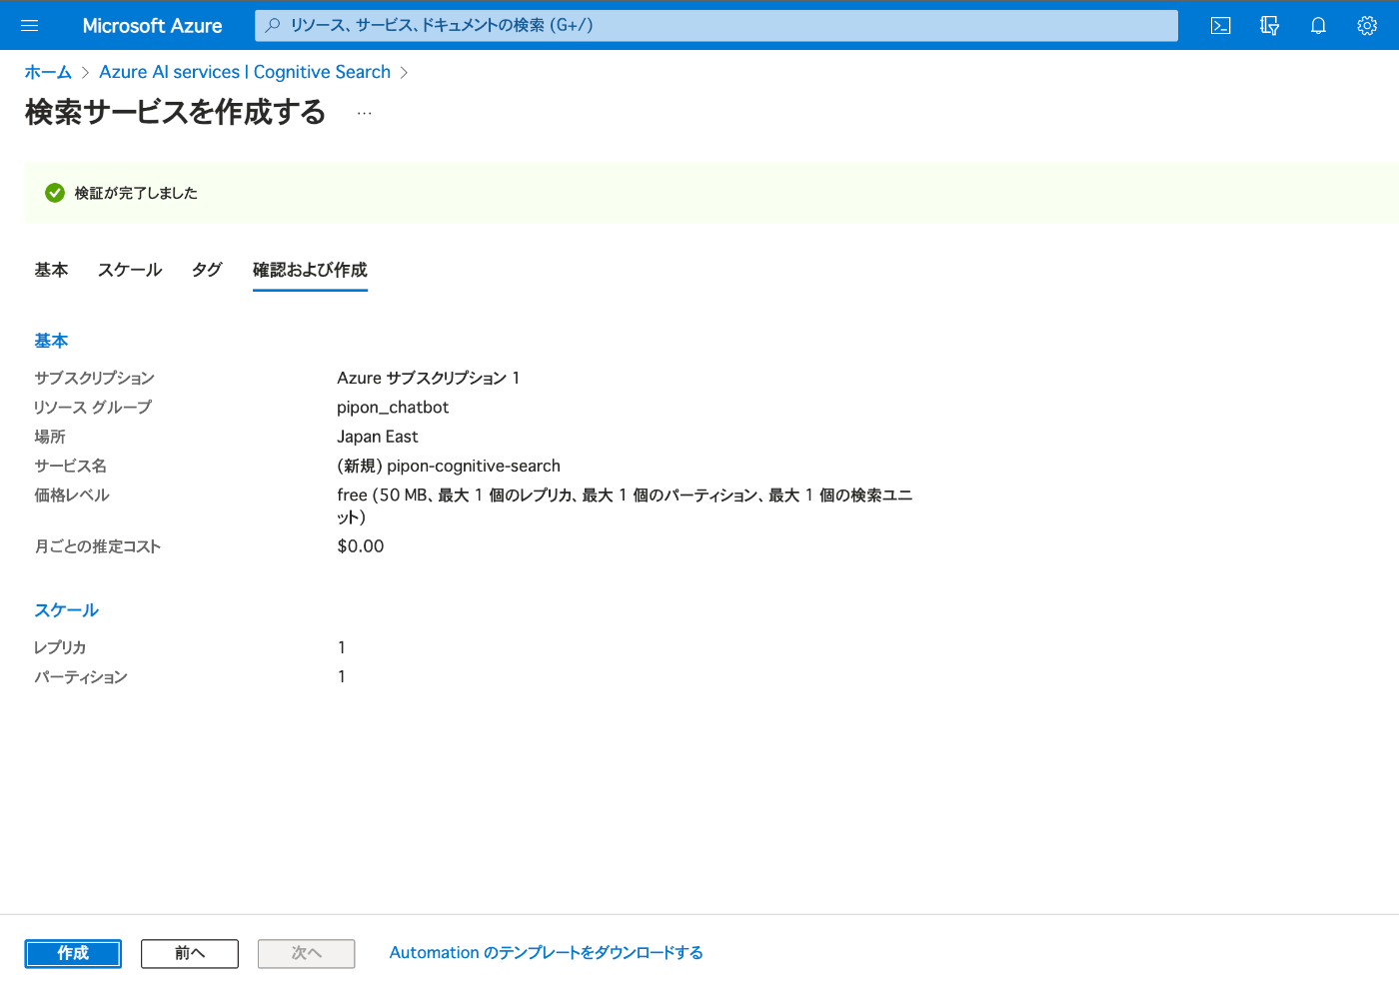Show notifications bell
The width and height of the screenshot is (1399, 993).
[1318, 26]
